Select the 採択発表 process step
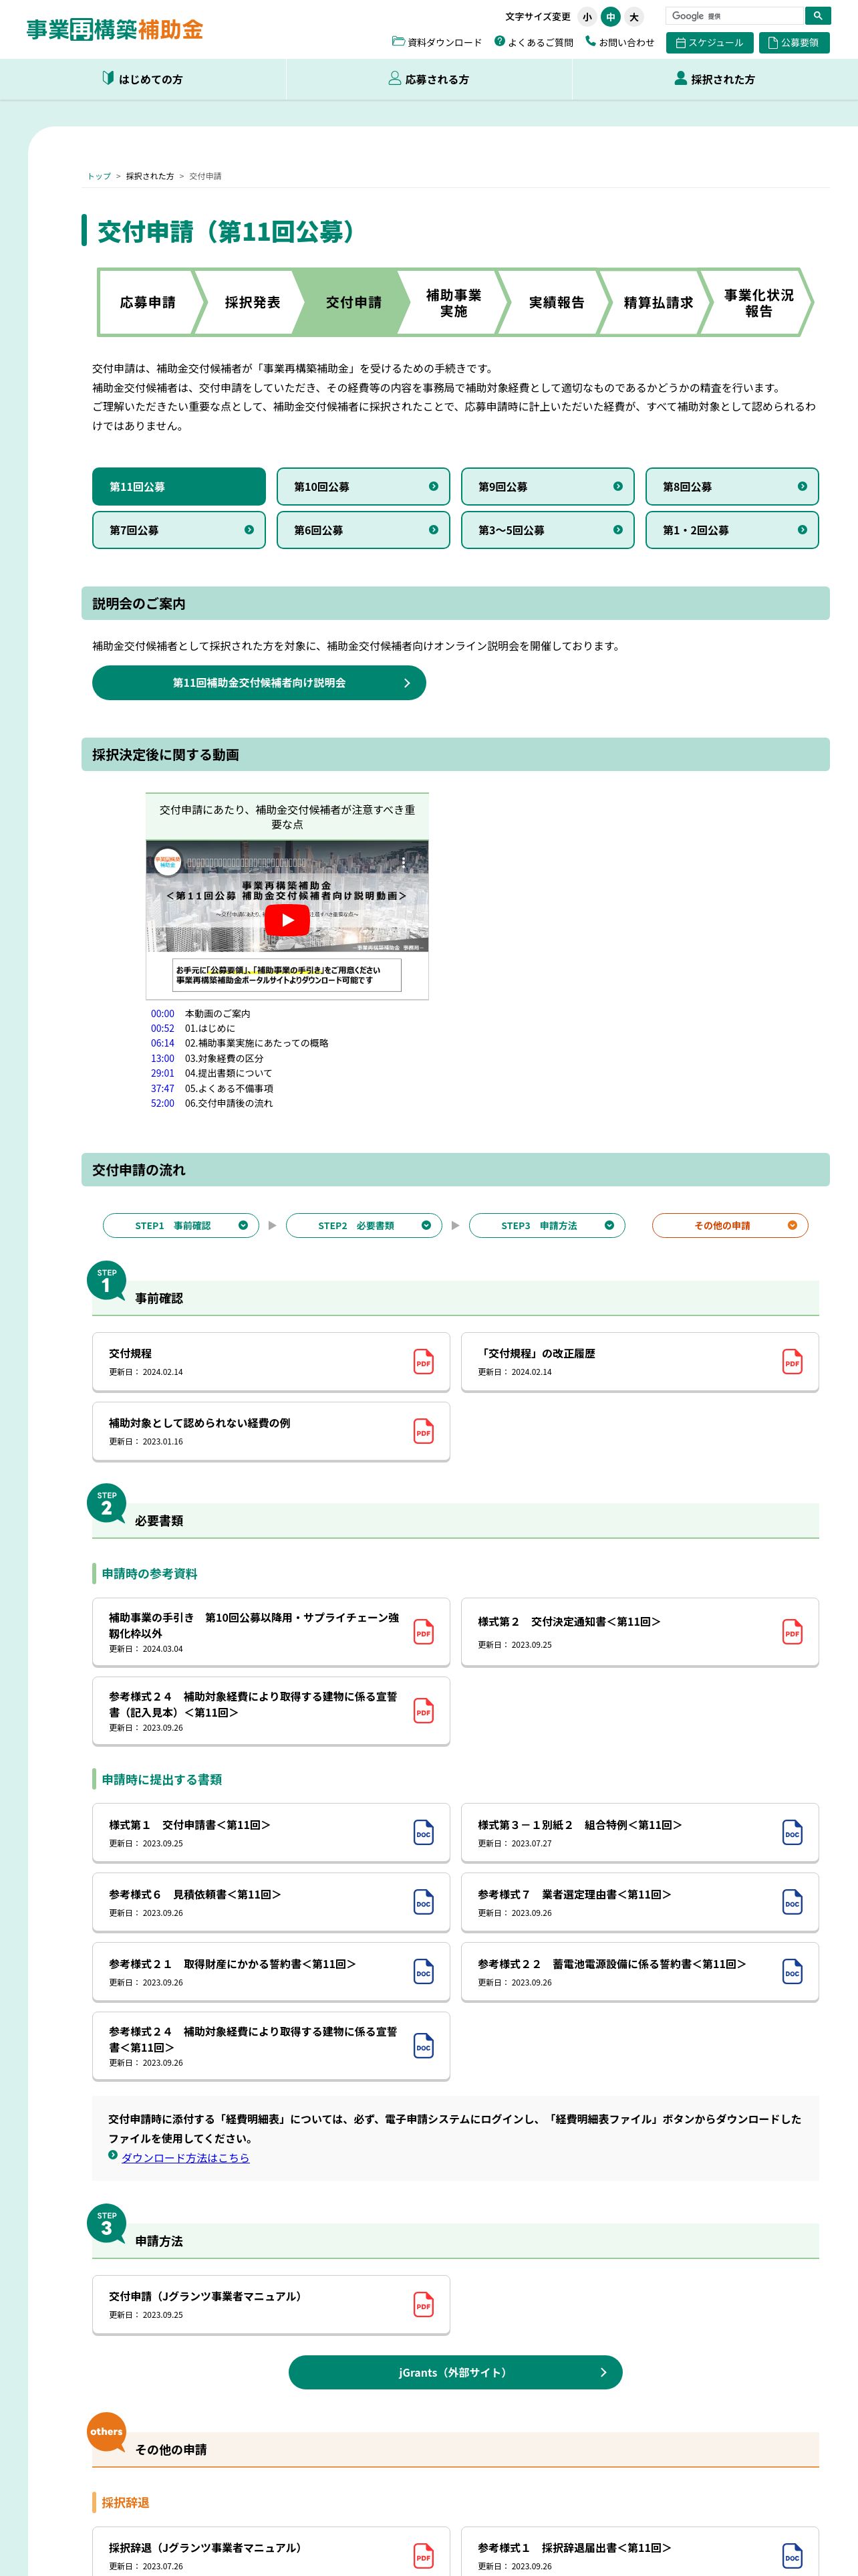 [252, 302]
